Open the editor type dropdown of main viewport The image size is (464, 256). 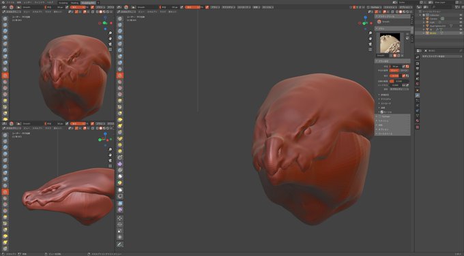coord(119,7)
